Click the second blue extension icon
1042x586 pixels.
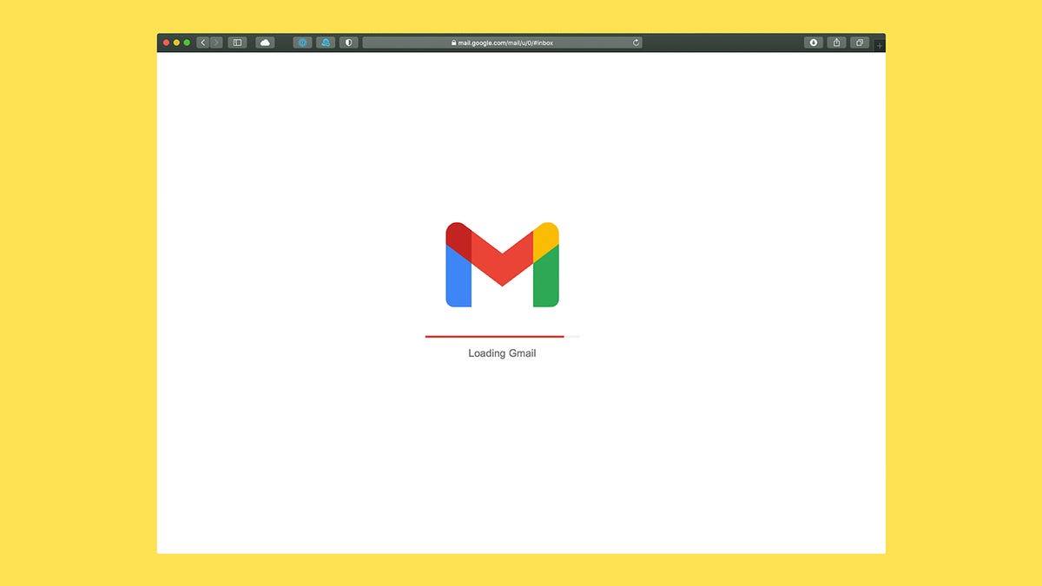tap(326, 43)
